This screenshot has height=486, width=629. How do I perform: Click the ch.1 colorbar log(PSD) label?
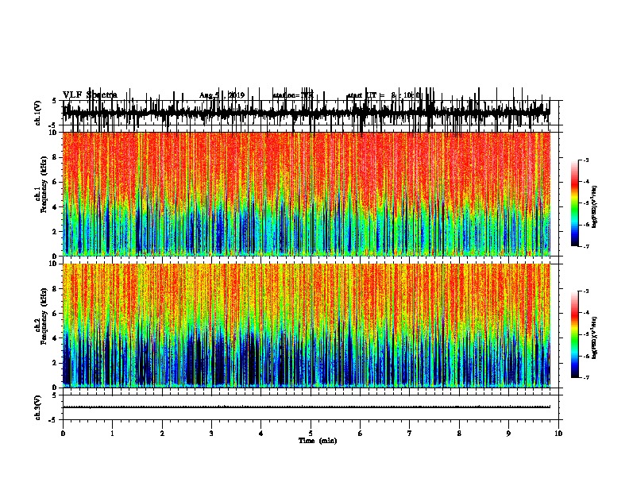click(x=594, y=206)
